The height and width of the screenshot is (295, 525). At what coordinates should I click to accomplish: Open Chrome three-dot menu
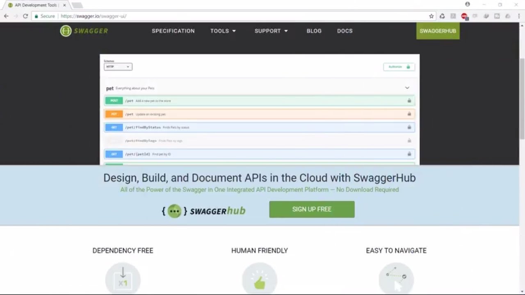click(x=518, y=16)
